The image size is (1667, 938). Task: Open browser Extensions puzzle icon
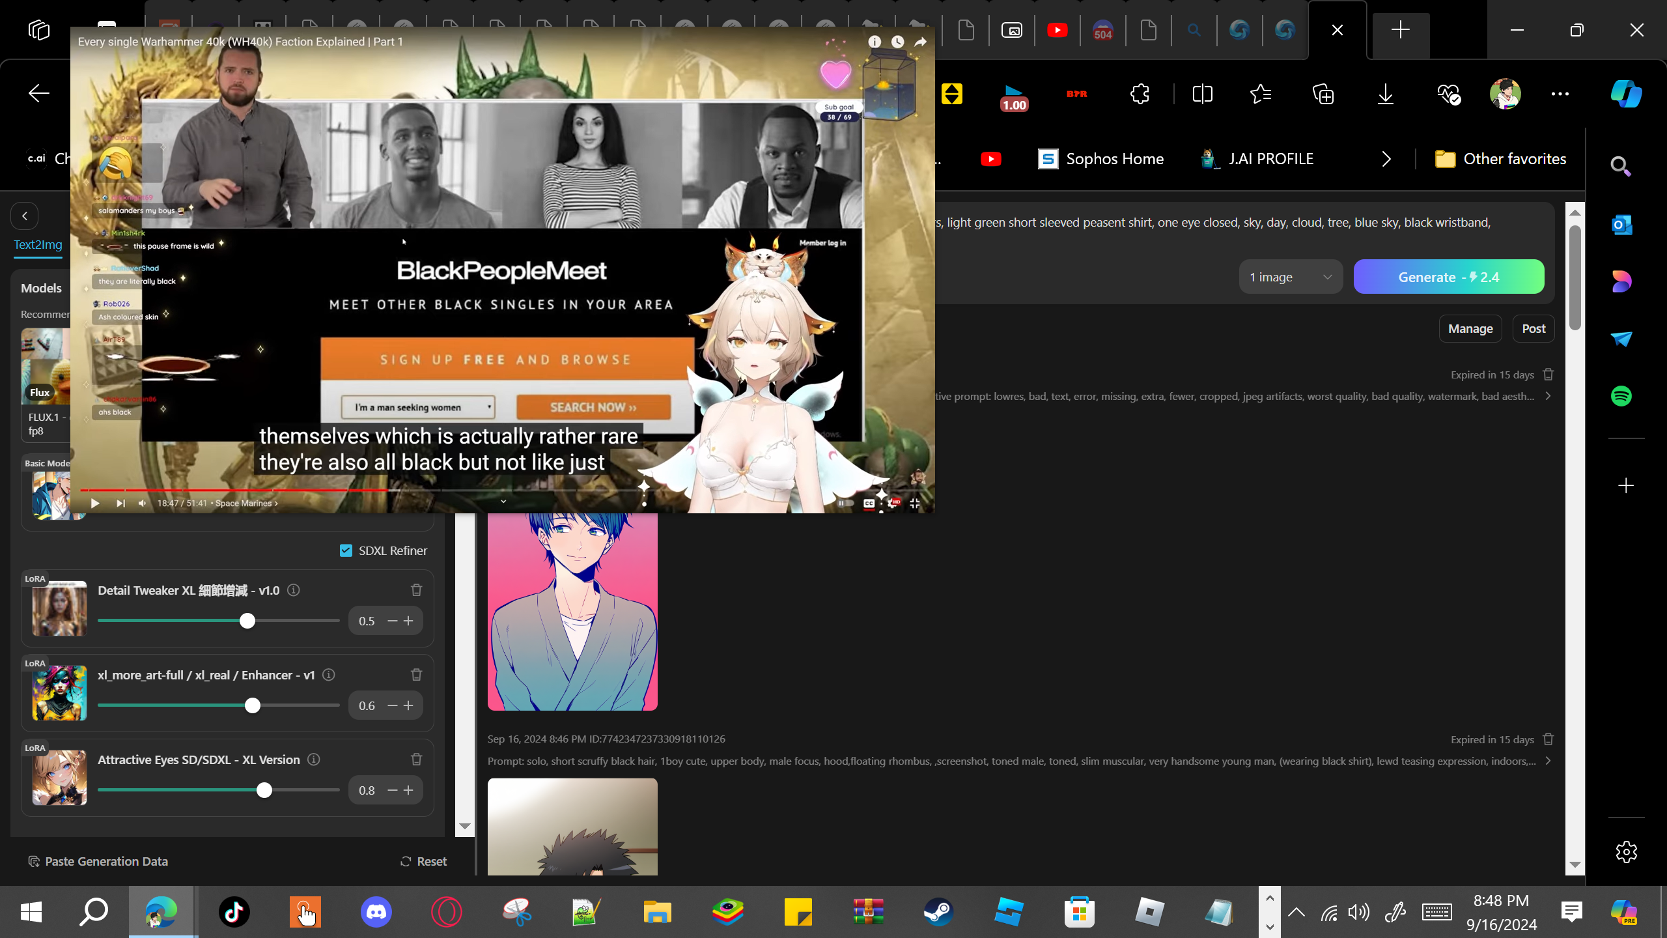(1140, 94)
